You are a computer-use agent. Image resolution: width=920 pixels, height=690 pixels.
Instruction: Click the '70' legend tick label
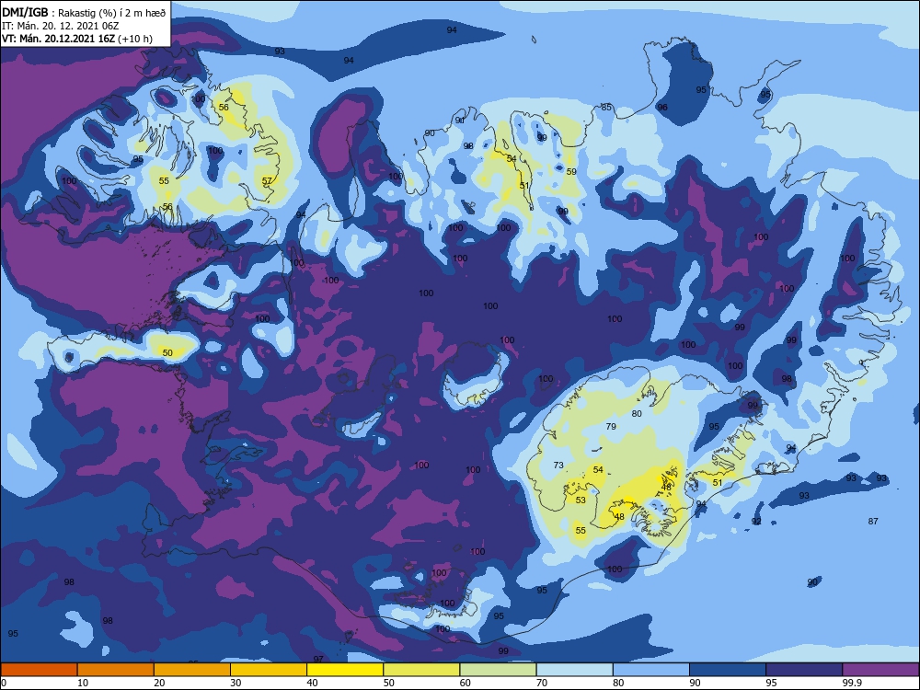(x=542, y=683)
